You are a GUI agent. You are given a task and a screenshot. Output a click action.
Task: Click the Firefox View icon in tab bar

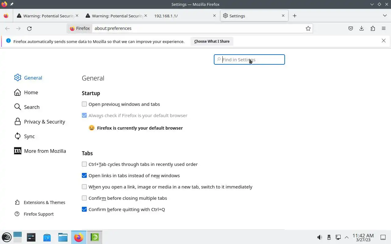click(x=6, y=16)
